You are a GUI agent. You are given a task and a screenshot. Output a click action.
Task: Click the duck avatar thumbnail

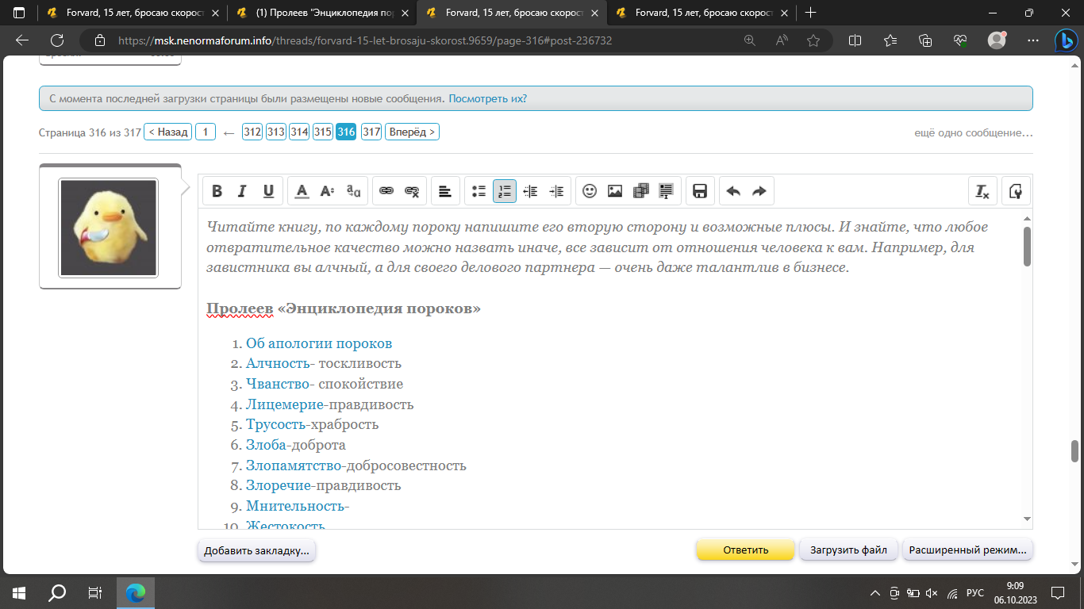(x=110, y=228)
